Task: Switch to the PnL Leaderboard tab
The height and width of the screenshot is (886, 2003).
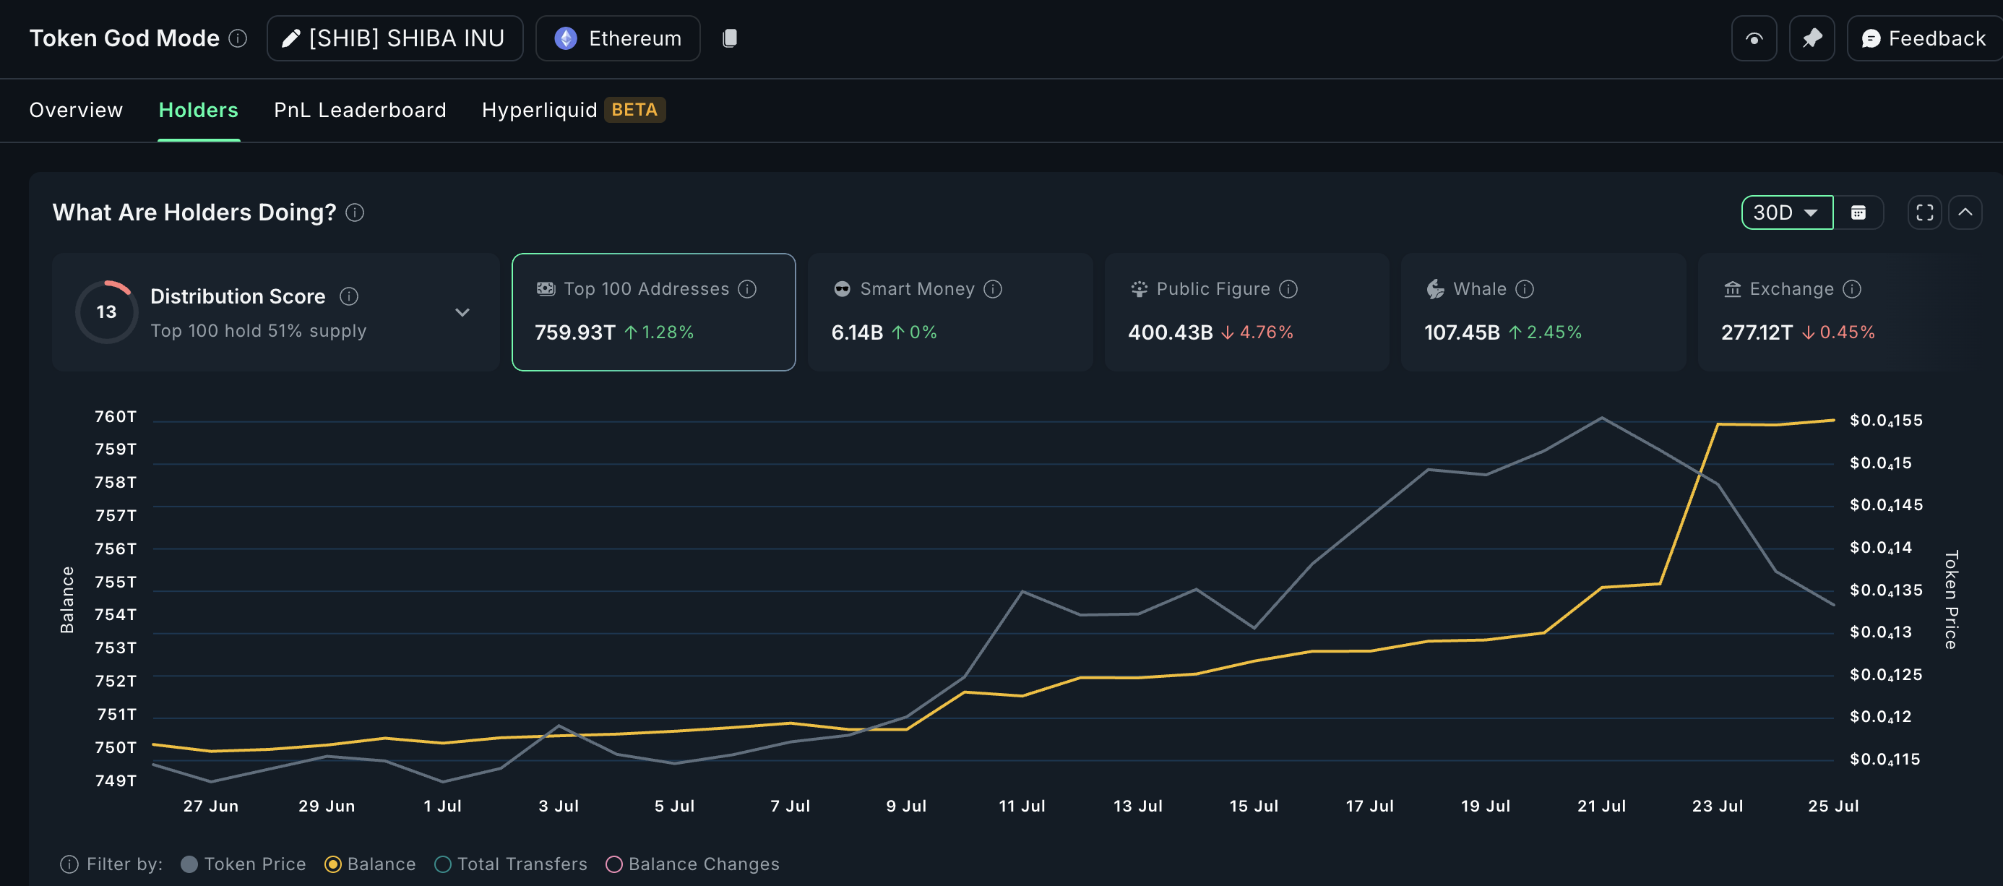Action: coord(359,110)
